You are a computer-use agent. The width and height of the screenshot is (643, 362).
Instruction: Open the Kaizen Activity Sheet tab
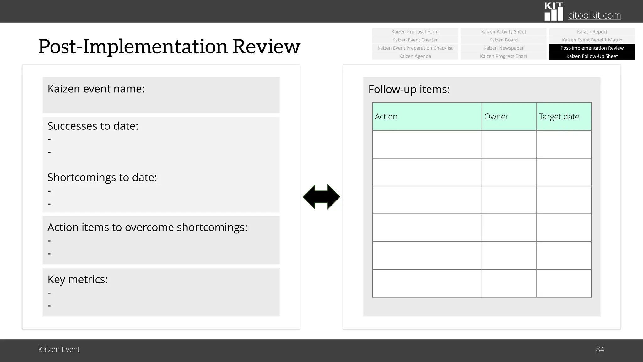(x=504, y=32)
